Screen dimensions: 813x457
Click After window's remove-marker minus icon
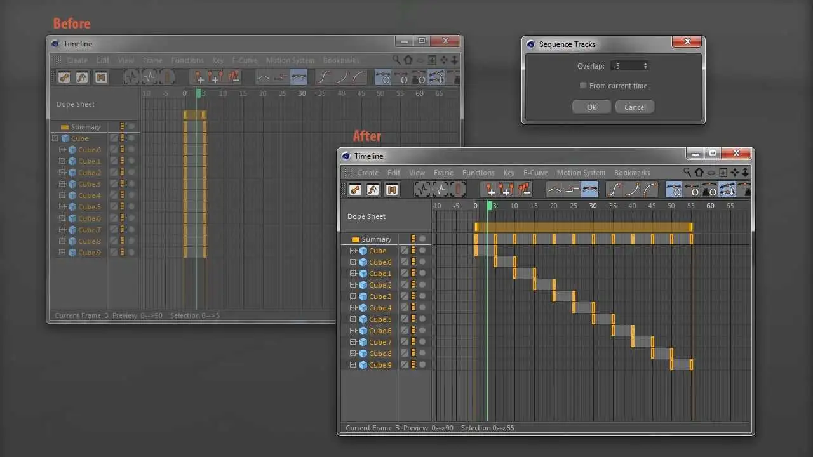(x=524, y=189)
